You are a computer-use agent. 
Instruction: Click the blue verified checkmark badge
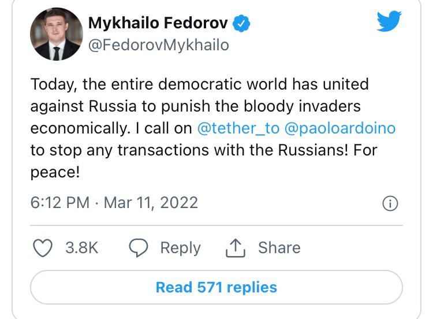pos(241,24)
